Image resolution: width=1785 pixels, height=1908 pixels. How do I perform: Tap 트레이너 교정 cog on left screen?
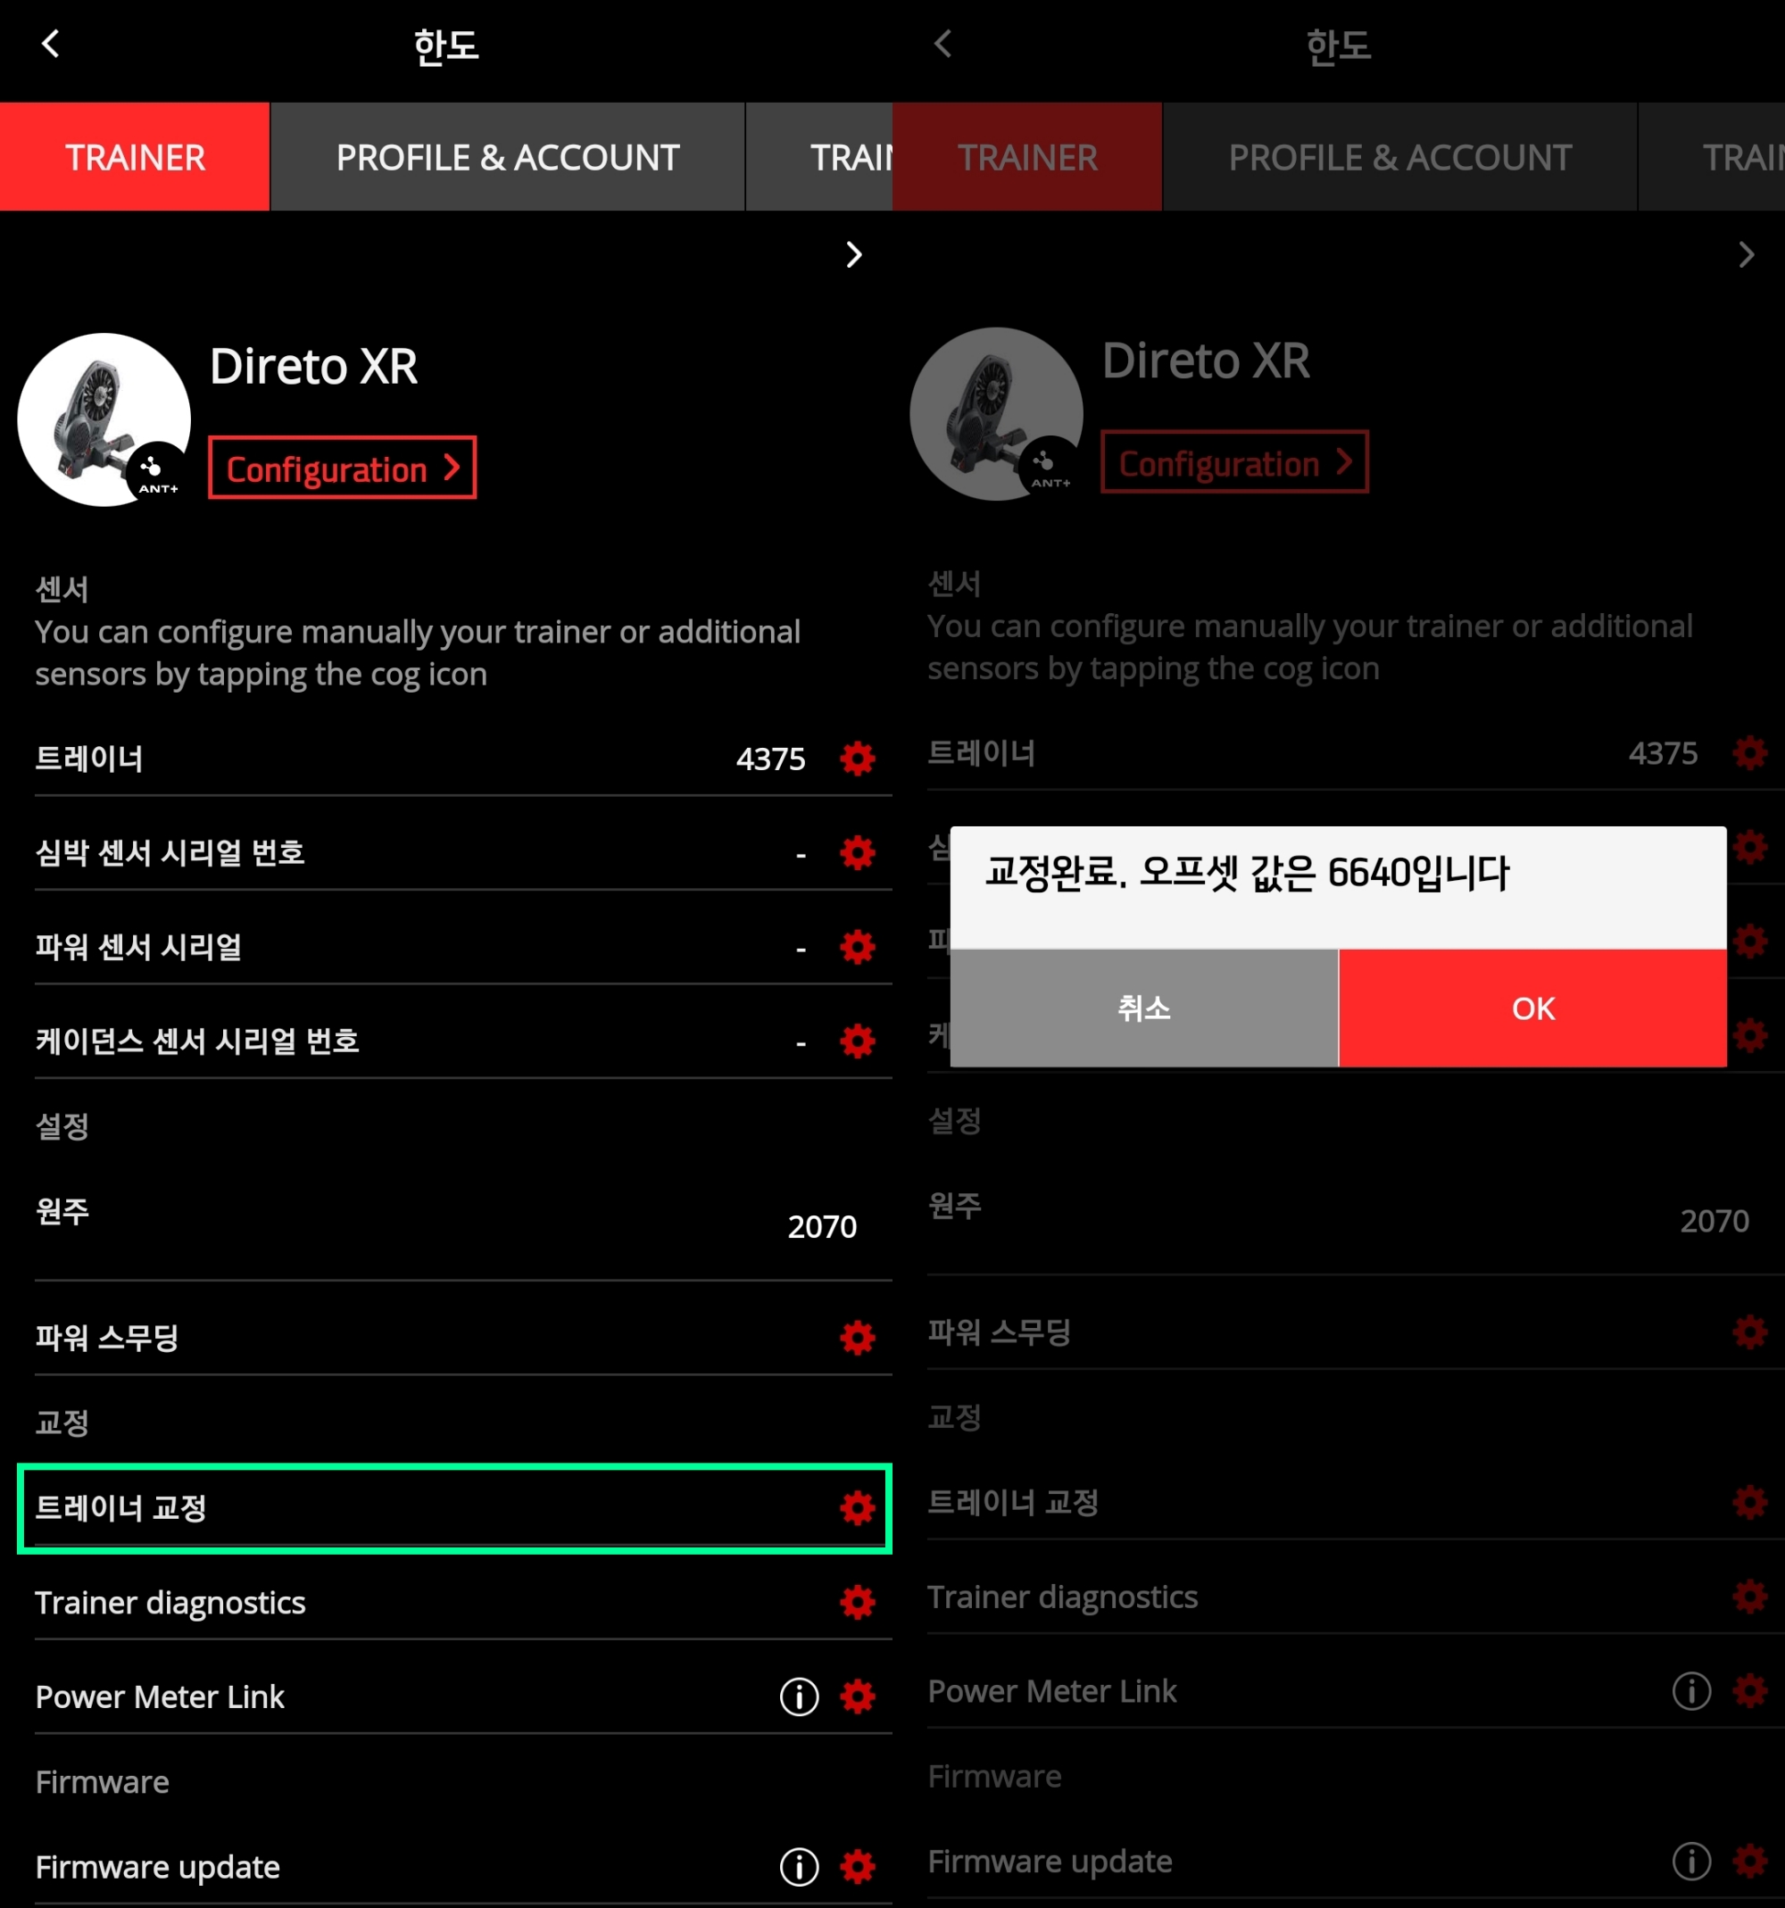click(857, 1508)
